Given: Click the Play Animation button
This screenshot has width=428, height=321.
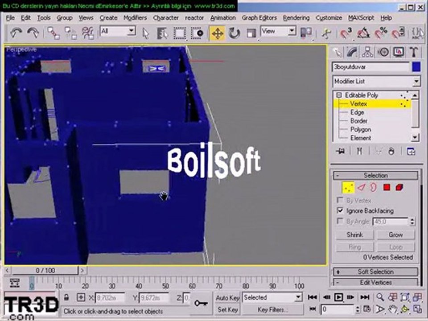Looking at the screenshot, I should (x=338, y=297).
